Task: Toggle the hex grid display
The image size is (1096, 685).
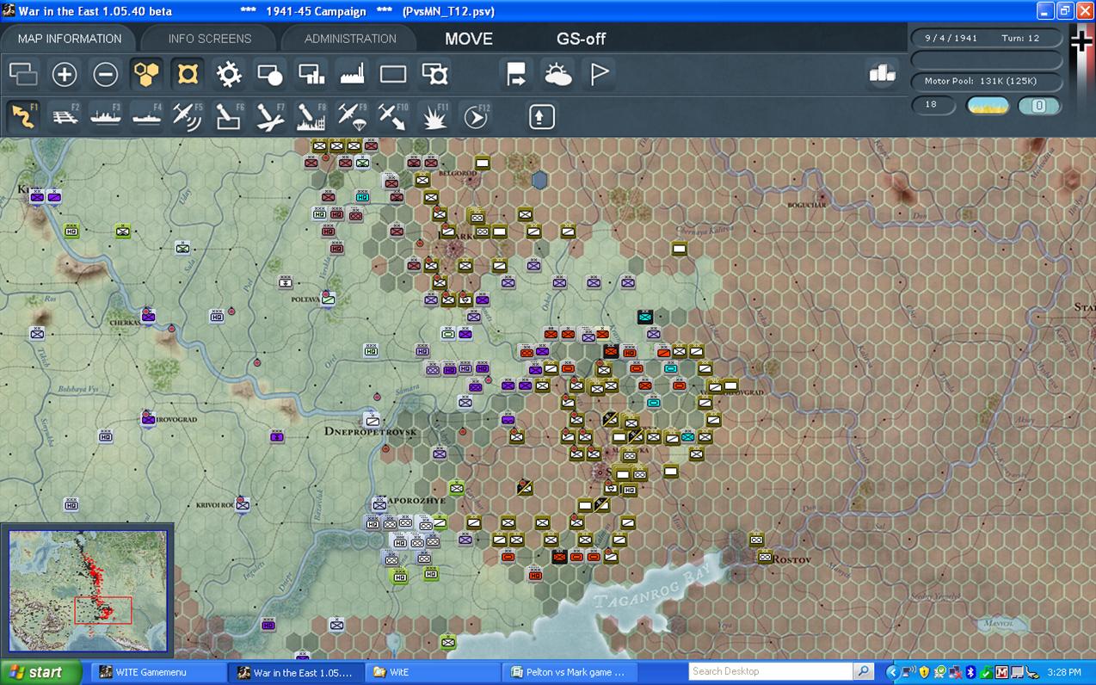Action: coord(147,75)
